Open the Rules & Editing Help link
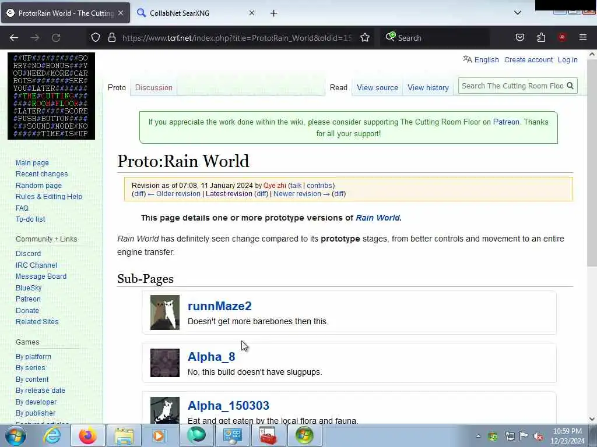The width and height of the screenshot is (597, 447). pos(49,197)
